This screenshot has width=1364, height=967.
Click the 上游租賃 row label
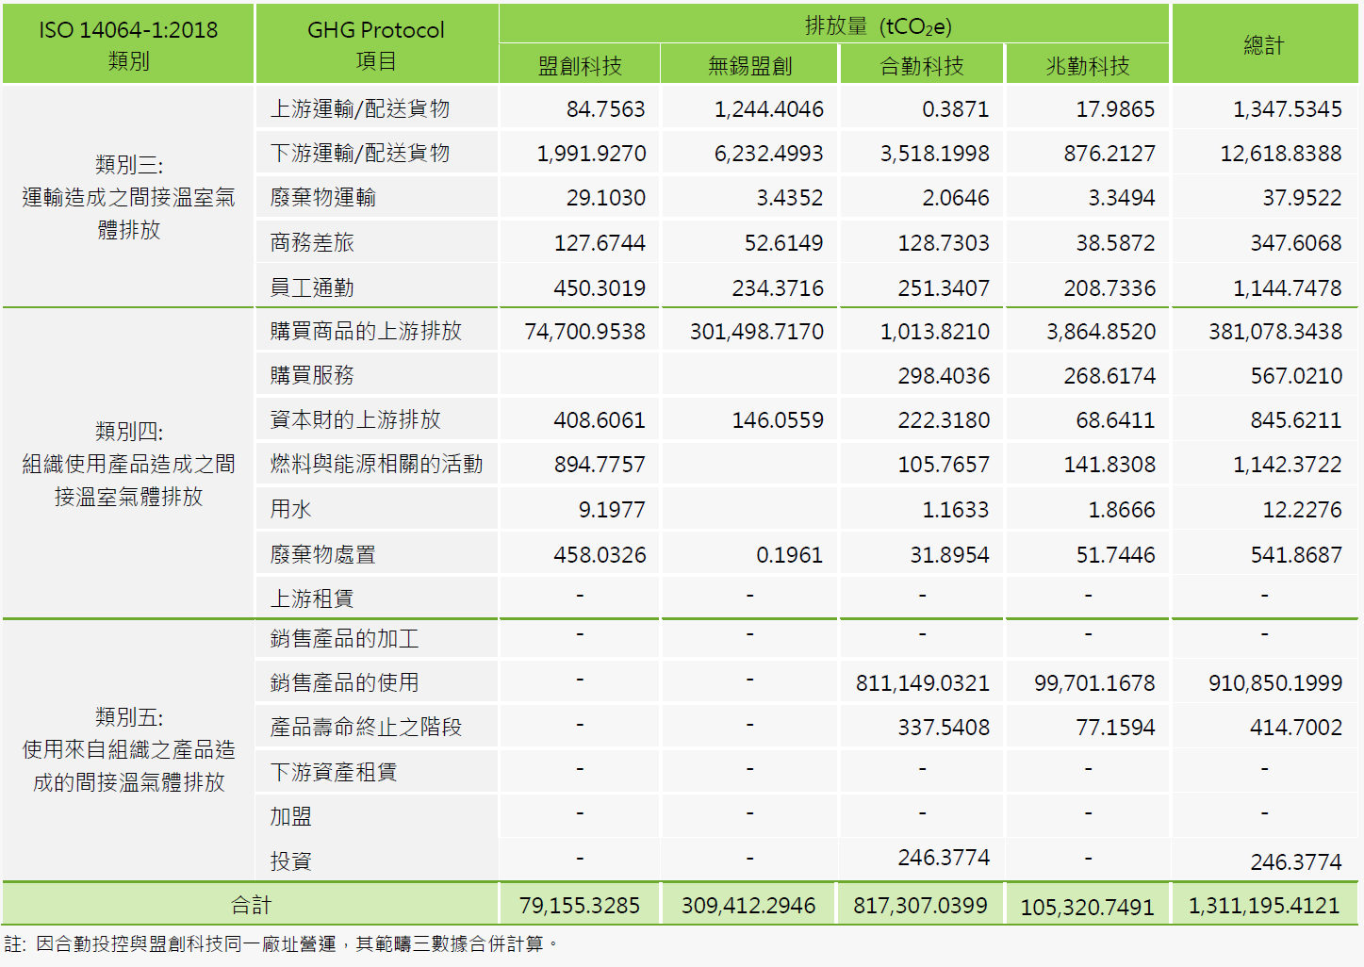(x=312, y=598)
